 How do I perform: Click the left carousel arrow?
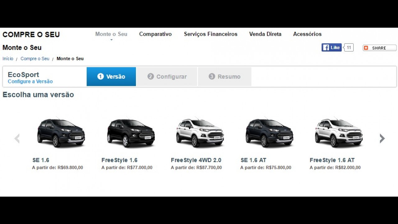(x=17, y=138)
